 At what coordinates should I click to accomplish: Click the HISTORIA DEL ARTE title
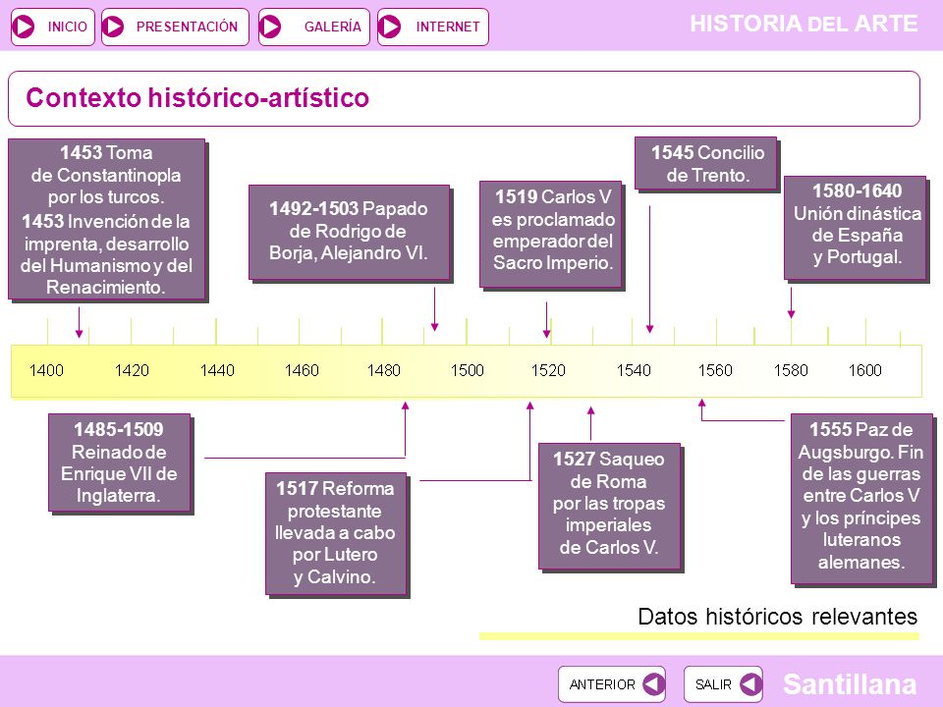coord(804,24)
